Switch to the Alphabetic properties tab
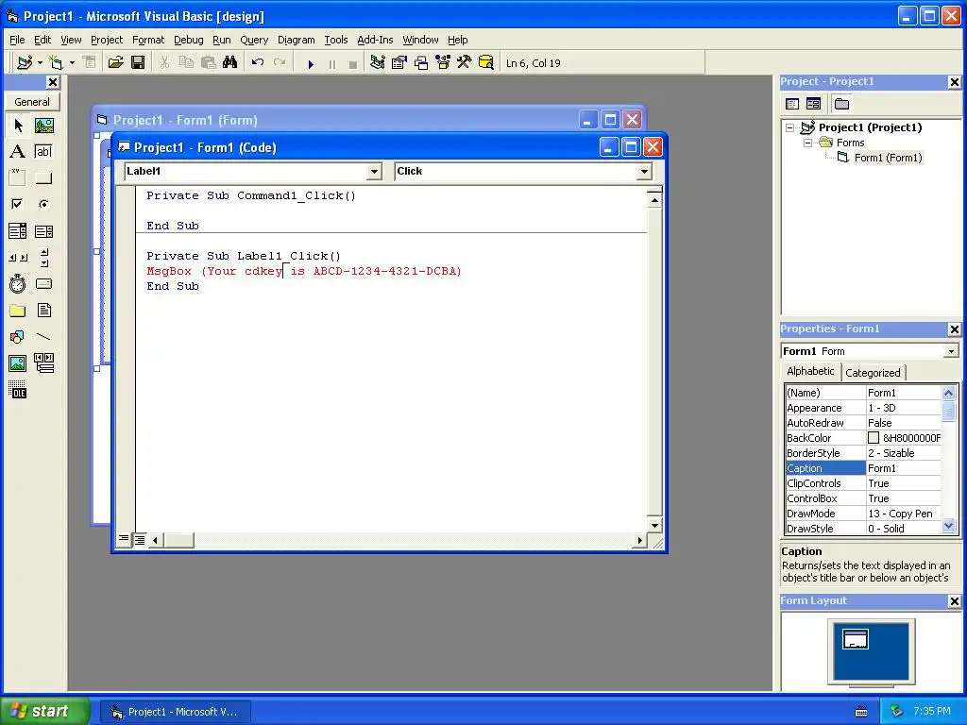Viewport: 967px width, 725px height. point(810,371)
